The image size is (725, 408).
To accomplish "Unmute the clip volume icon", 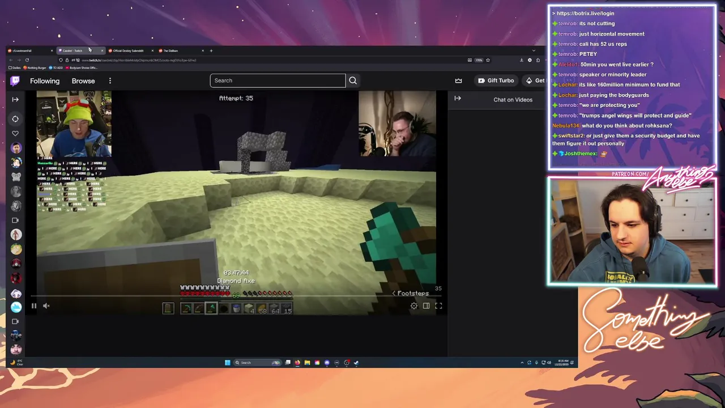I will point(46,306).
